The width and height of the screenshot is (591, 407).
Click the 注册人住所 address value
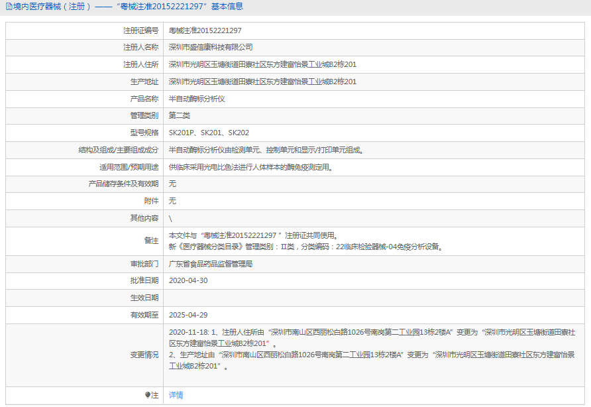coord(263,64)
